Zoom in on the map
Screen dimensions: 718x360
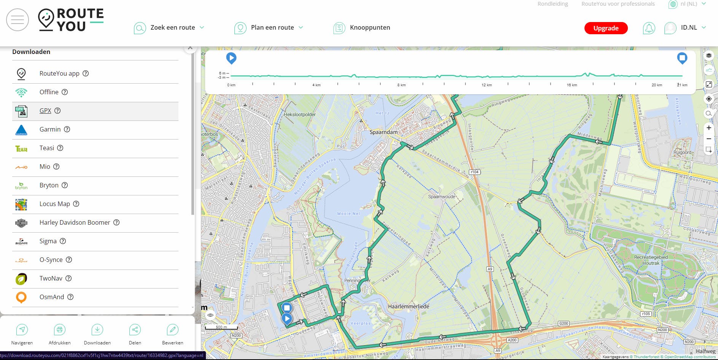click(x=708, y=128)
